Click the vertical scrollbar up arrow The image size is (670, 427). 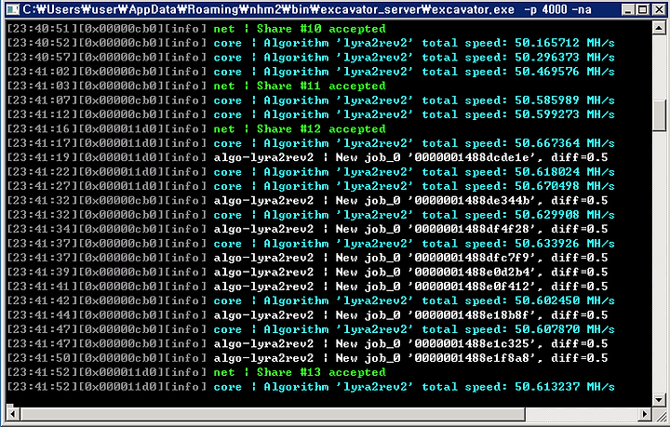[659, 28]
